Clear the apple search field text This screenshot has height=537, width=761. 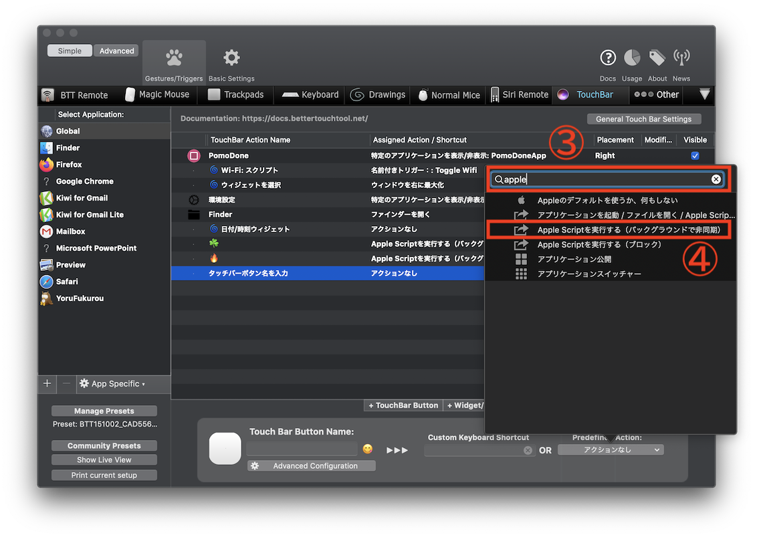[x=716, y=179]
